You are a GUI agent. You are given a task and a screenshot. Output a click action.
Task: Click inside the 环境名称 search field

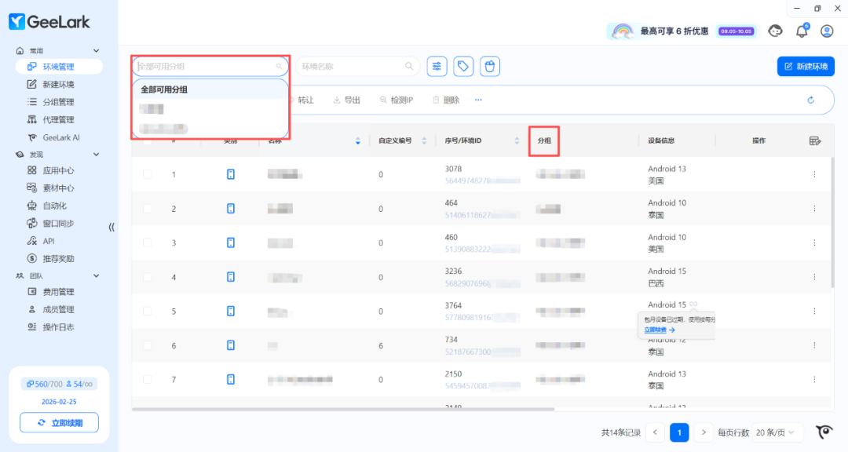(357, 66)
